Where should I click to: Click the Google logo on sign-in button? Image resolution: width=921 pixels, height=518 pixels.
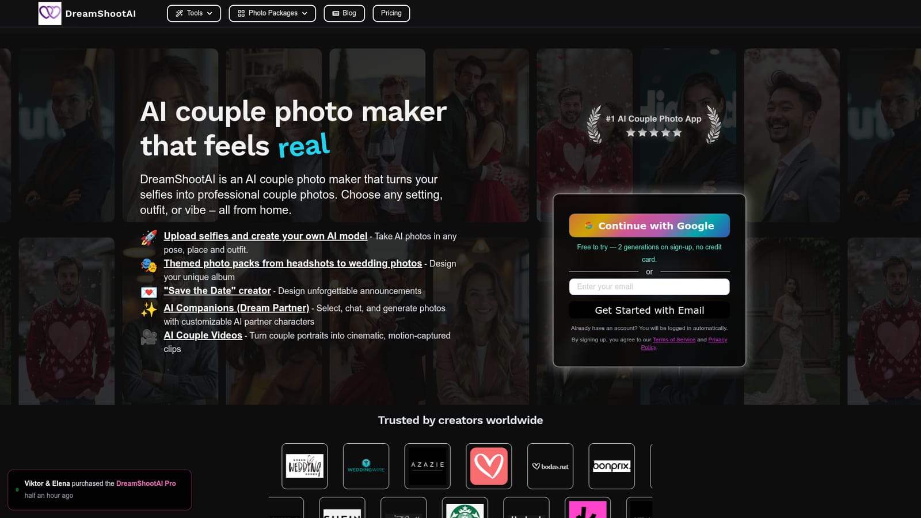(x=588, y=226)
